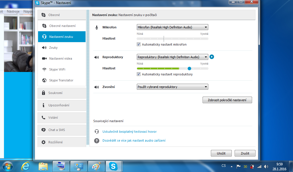Screen dimensions: 293x172
Task: Open the Mikrofon device dropdown
Action: tap(172, 27)
